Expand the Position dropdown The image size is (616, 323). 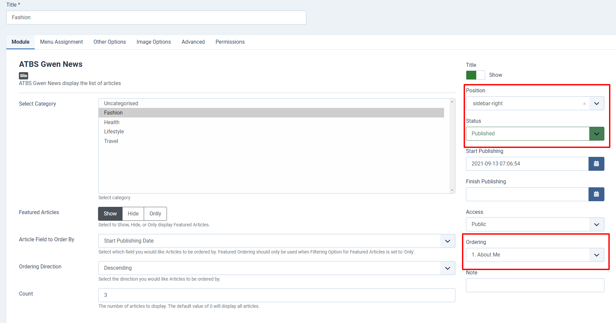coord(596,104)
